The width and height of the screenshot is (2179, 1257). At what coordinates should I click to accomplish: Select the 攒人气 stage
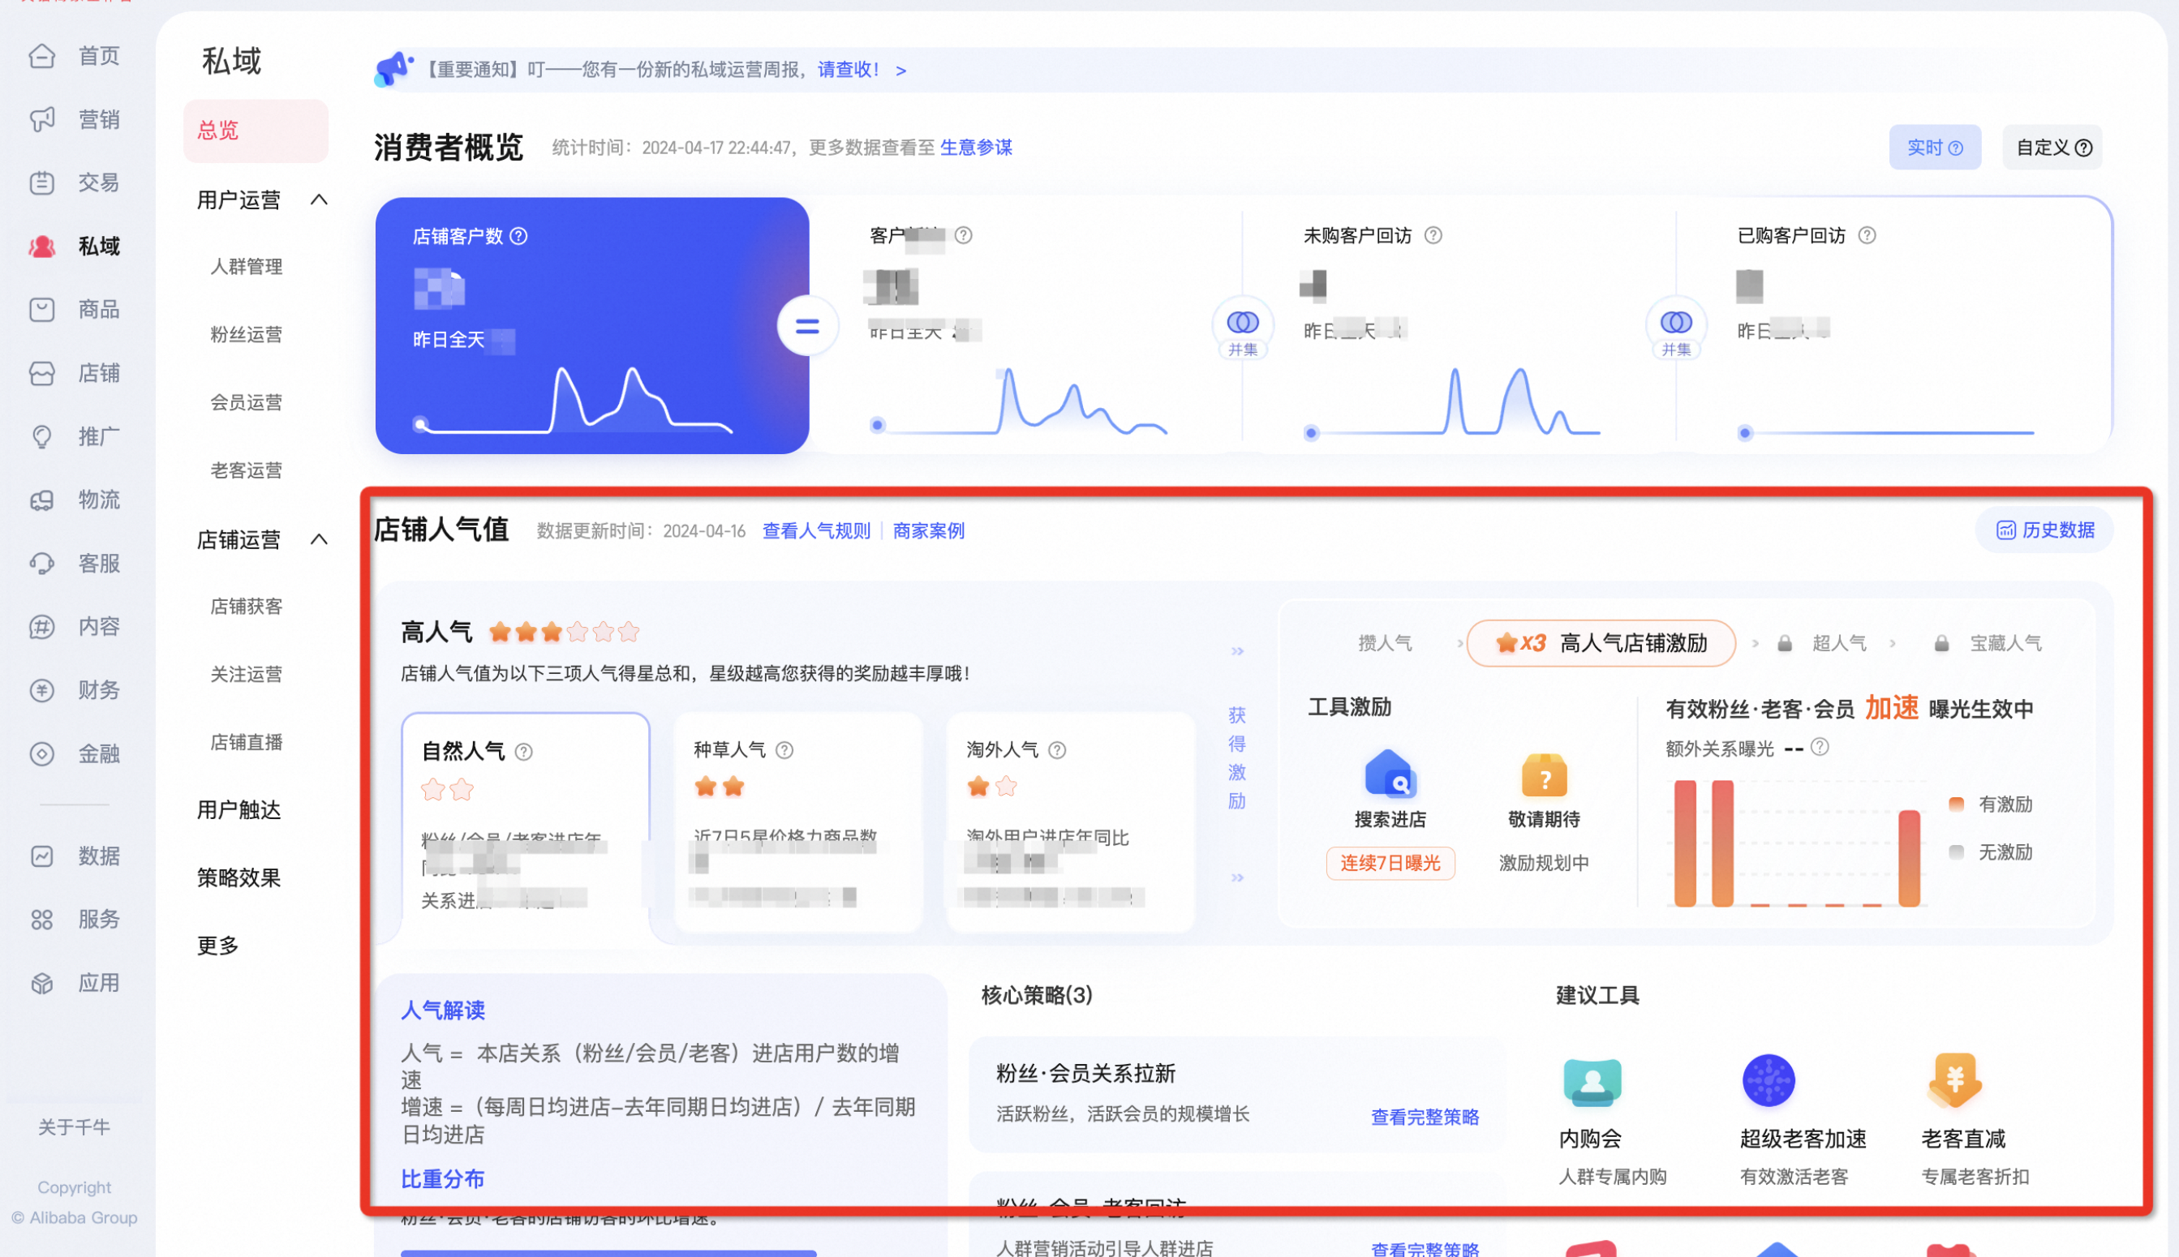tap(1386, 644)
